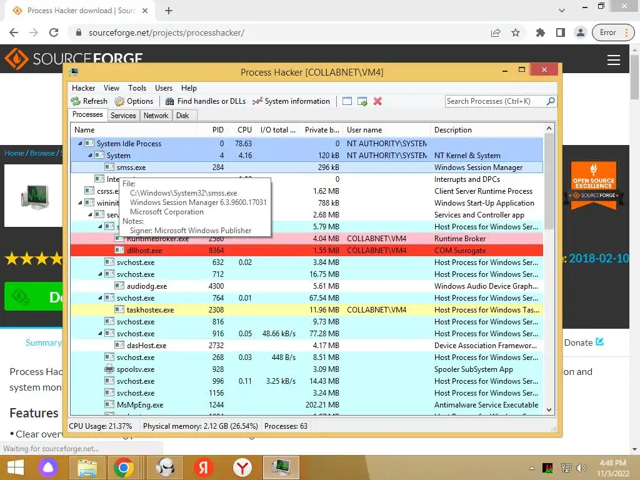Viewport: 640px width, 480px height.
Task: Click find window and thread icon
Action: point(362,101)
